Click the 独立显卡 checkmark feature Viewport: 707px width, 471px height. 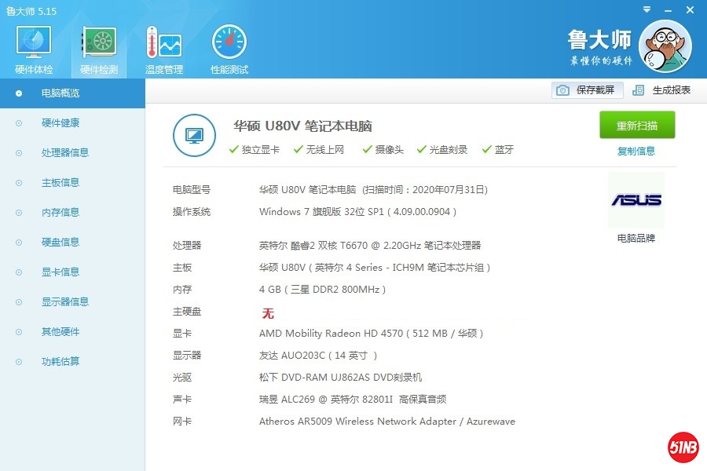point(255,150)
